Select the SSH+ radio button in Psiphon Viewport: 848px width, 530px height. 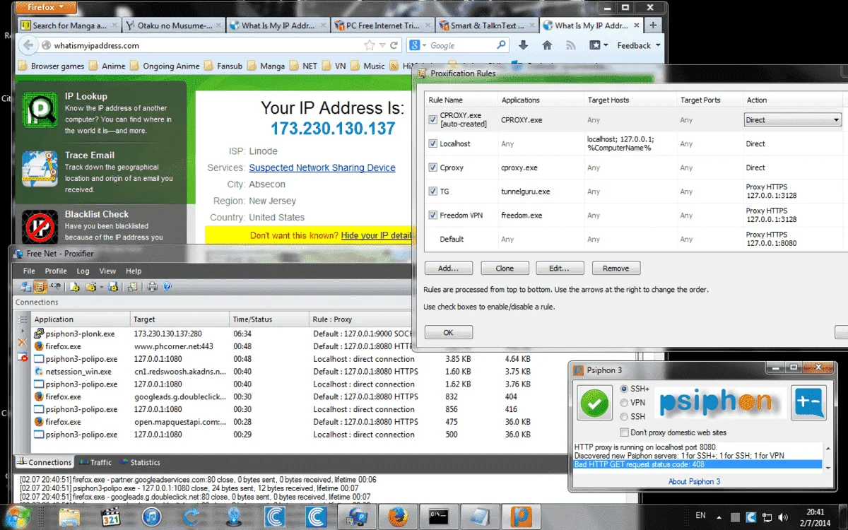(x=624, y=389)
